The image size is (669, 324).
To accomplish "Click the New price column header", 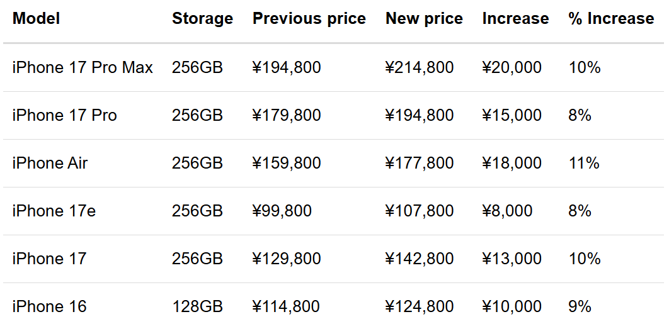I will point(424,18).
